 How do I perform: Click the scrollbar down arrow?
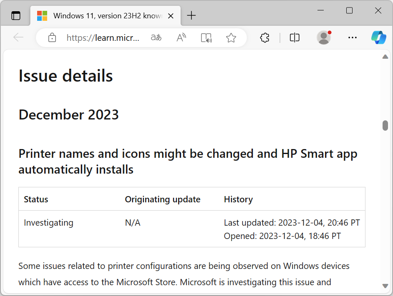tap(385, 286)
